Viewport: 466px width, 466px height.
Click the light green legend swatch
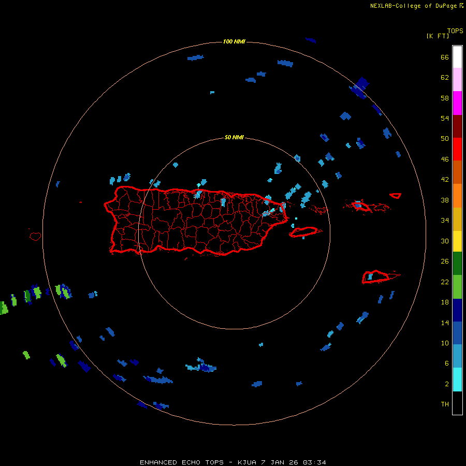(x=457, y=287)
